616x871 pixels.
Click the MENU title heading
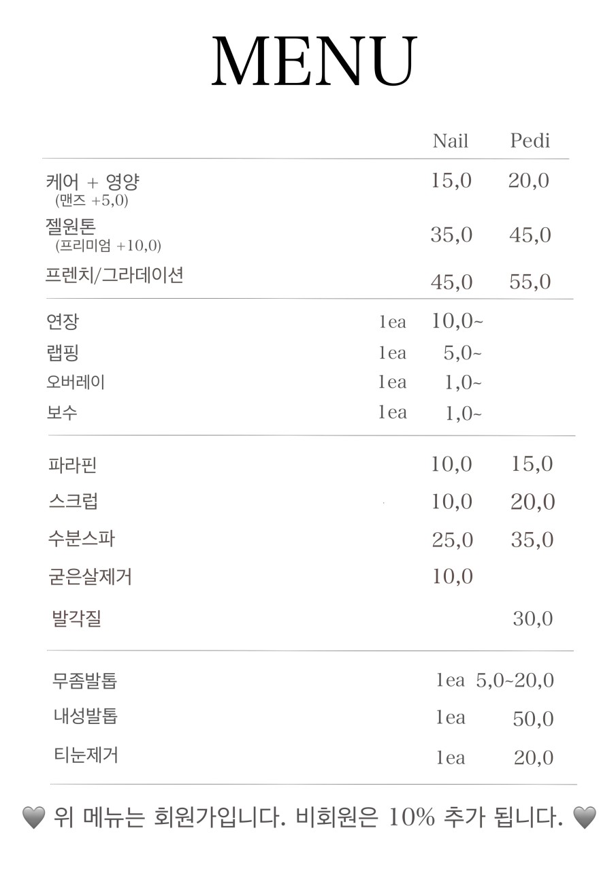314,61
